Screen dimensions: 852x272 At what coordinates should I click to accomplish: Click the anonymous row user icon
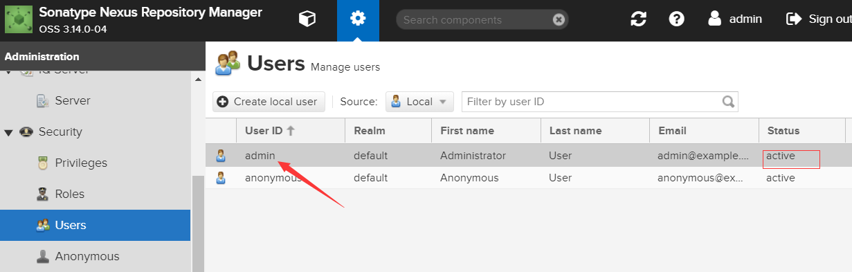pyautogui.click(x=221, y=178)
